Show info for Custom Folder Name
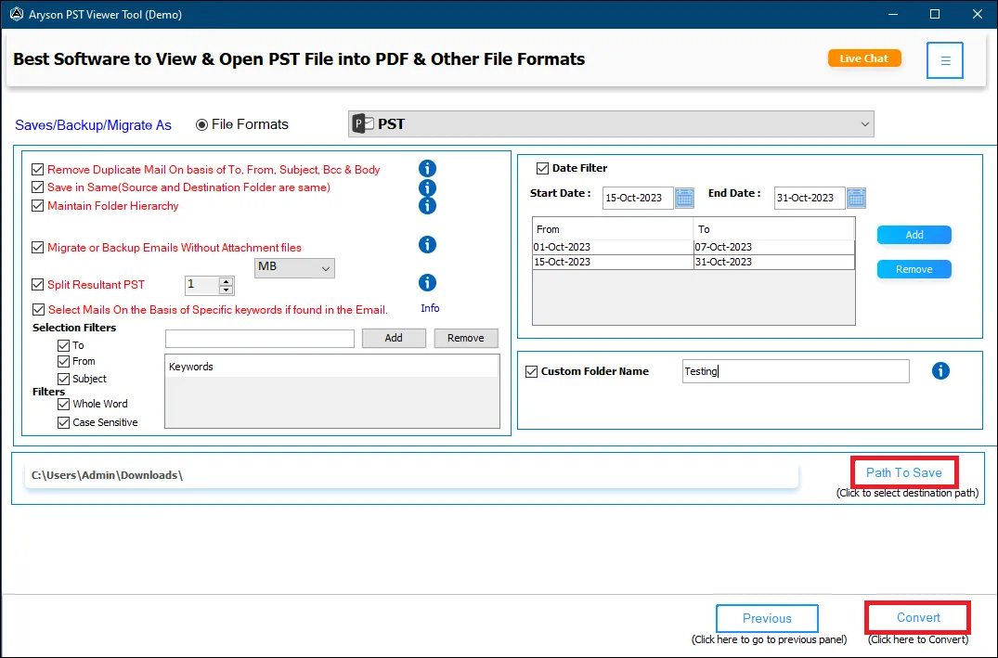Viewport: 998px width, 658px height. click(x=940, y=371)
